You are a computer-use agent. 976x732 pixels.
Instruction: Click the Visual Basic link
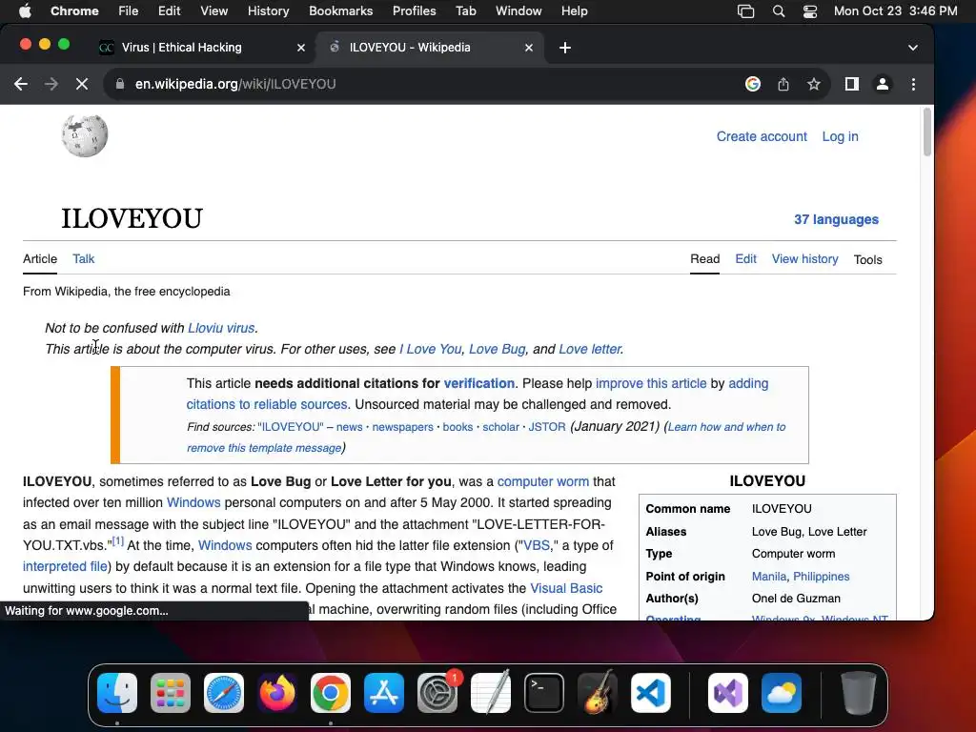(x=566, y=588)
